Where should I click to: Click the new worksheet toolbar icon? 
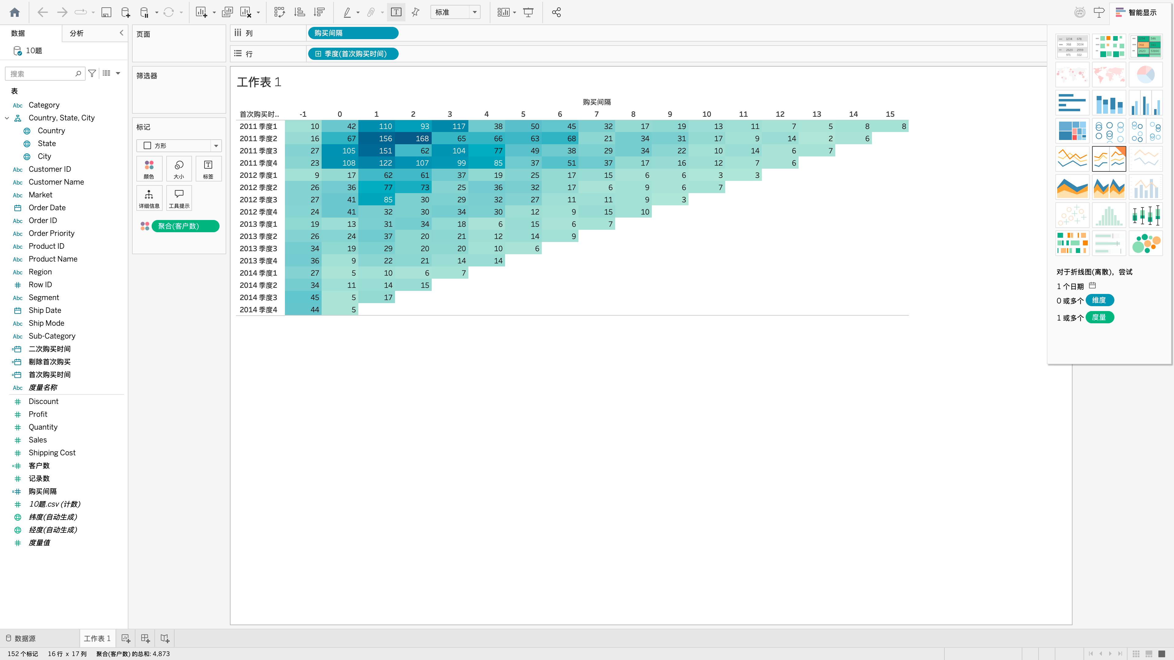point(201,12)
